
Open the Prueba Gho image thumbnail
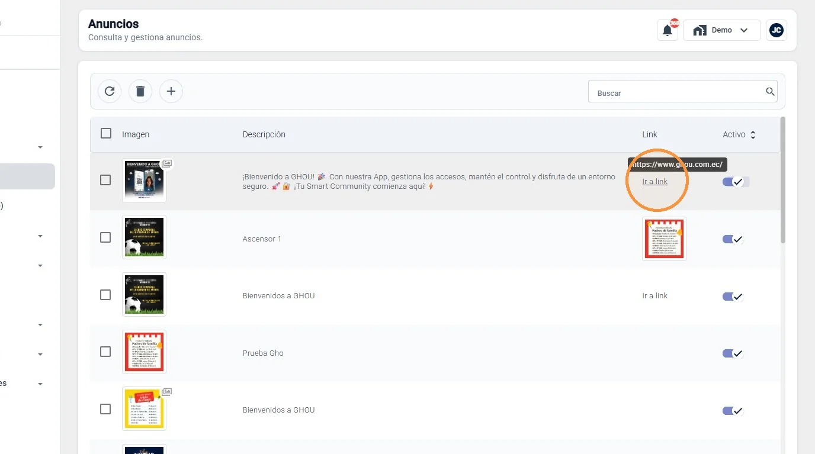click(x=145, y=352)
